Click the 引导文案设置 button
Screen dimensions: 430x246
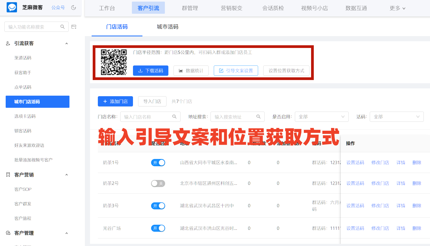(x=236, y=71)
